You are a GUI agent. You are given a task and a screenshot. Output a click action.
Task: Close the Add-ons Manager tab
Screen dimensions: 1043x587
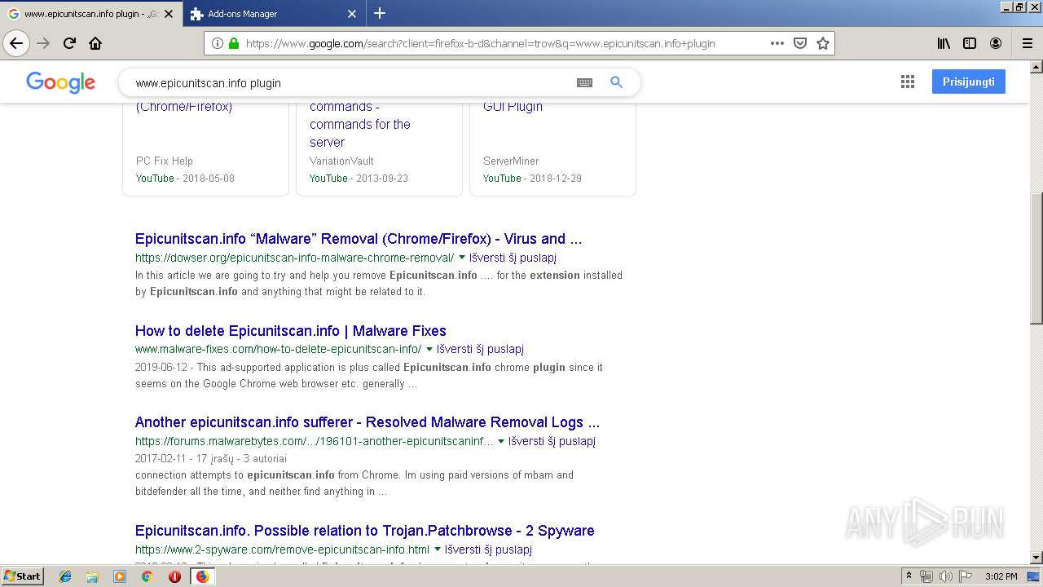tap(352, 14)
